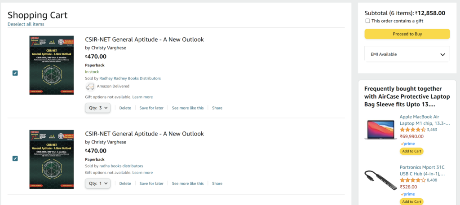Expand the EMI Available section
Image resolution: width=460 pixels, height=205 pixels.
coord(407,54)
